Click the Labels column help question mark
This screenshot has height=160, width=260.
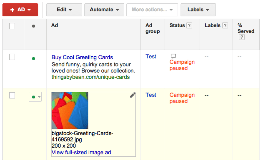[225, 26]
